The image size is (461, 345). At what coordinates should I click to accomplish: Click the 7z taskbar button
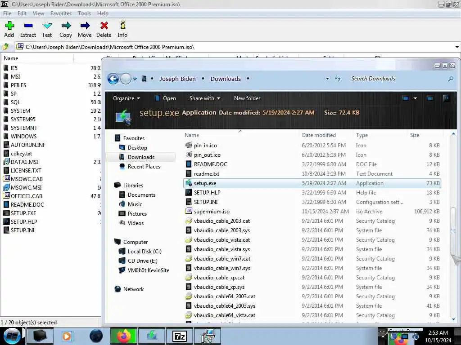click(x=180, y=336)
